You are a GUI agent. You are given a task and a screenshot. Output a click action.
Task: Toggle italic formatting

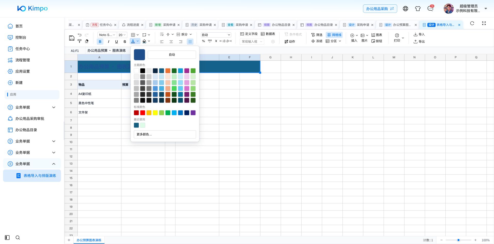click(108, 42)
